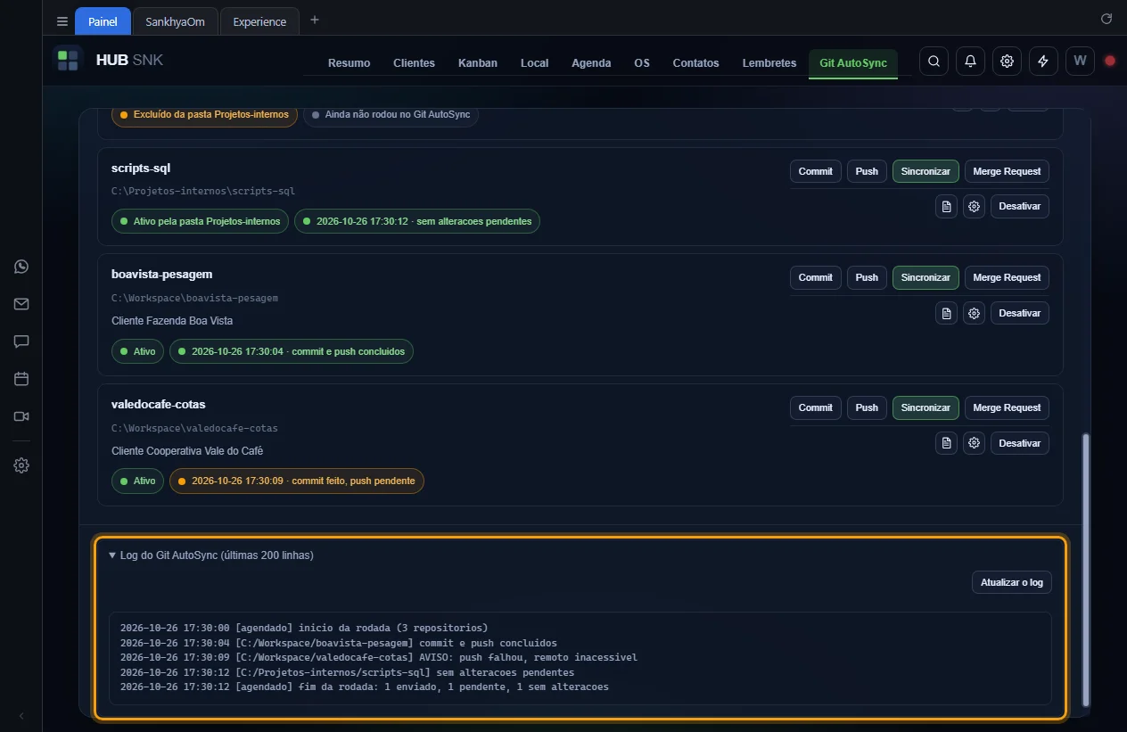The height and width of the screenshot is (732, 1127).
Task: Open the gear settings for valedocafe-cotas
Action: [x=974, y=443]
